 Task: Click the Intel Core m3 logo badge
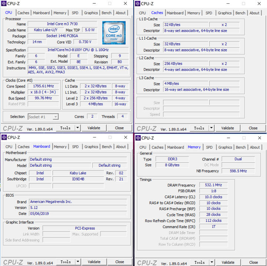114,33
